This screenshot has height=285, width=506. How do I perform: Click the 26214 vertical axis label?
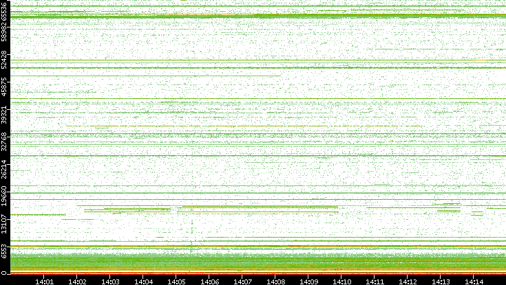click(5, 170)
